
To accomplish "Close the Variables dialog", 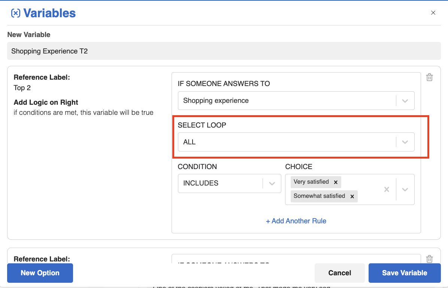I will click(x=433, y=13).
